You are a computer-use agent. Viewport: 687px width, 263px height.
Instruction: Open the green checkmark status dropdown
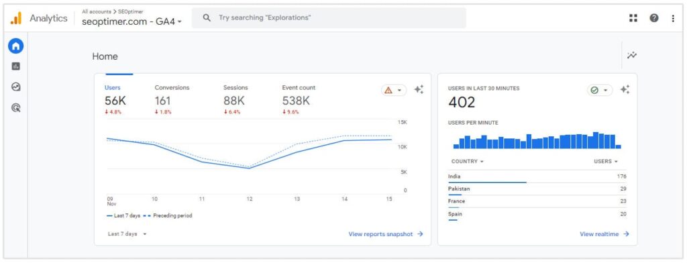coord(599,90)
